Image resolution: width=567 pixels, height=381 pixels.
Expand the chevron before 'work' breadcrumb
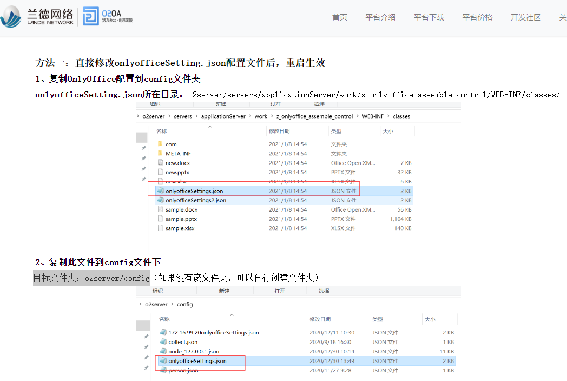(250, 116)
